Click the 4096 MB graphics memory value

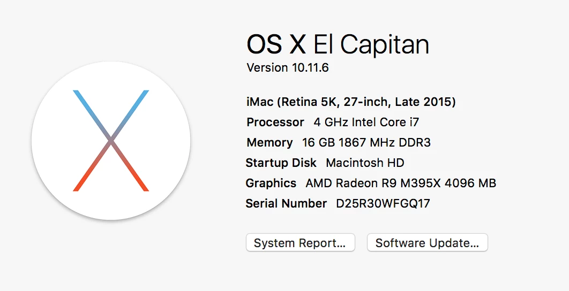pyautogui.click(x=470, y=183)
